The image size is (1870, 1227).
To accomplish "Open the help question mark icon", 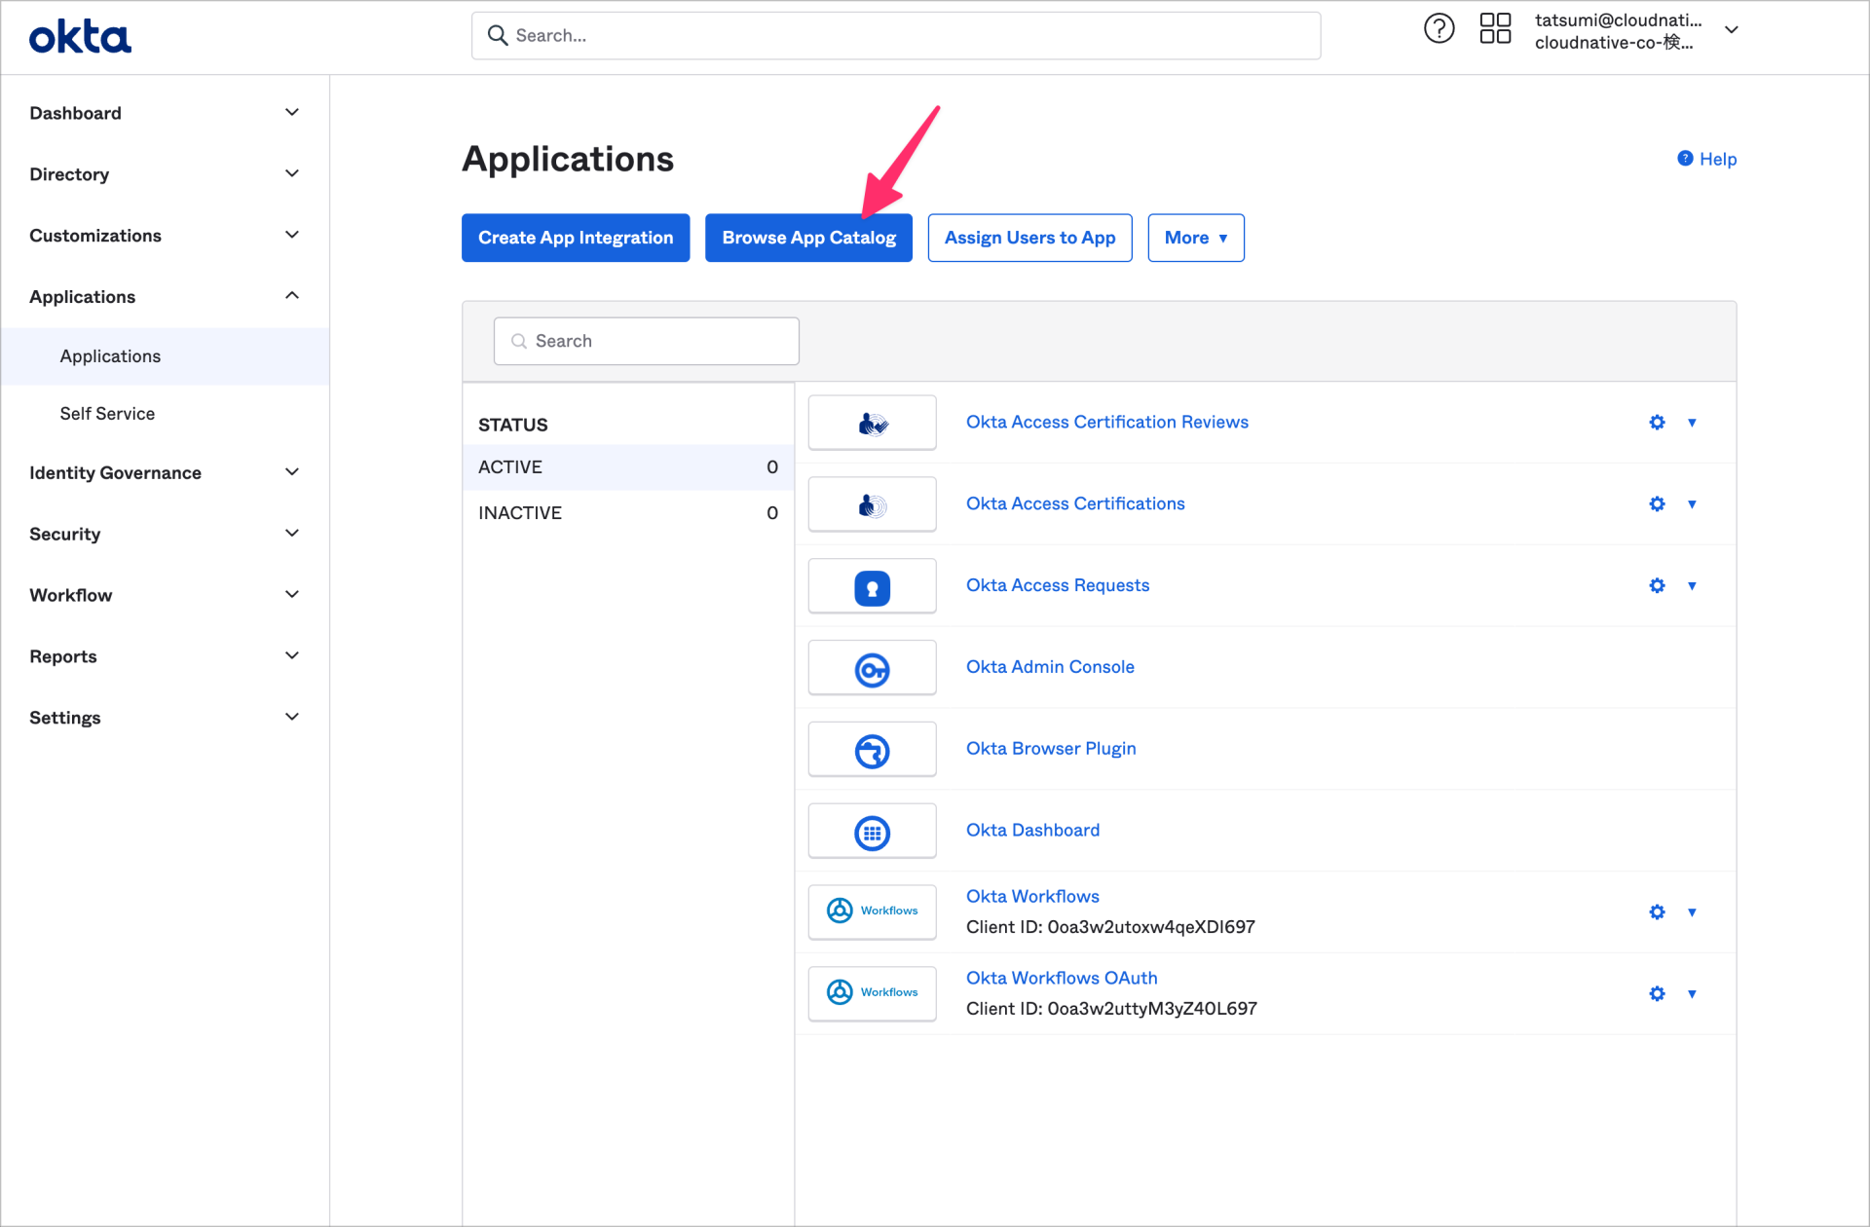I will click(x=1439, y=28).
